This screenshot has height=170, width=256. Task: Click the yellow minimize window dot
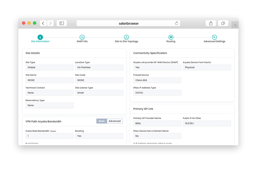(x=29, y=23)
